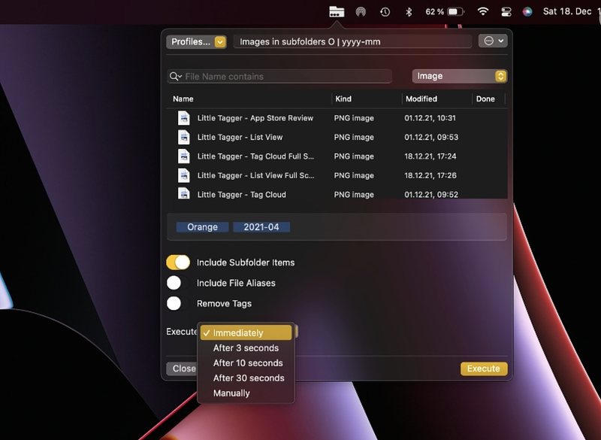Image resolution: width=601 pixels, height=440 pixels.
Task: Select the Manually option in the menu
Action: (x=231, y=393)
